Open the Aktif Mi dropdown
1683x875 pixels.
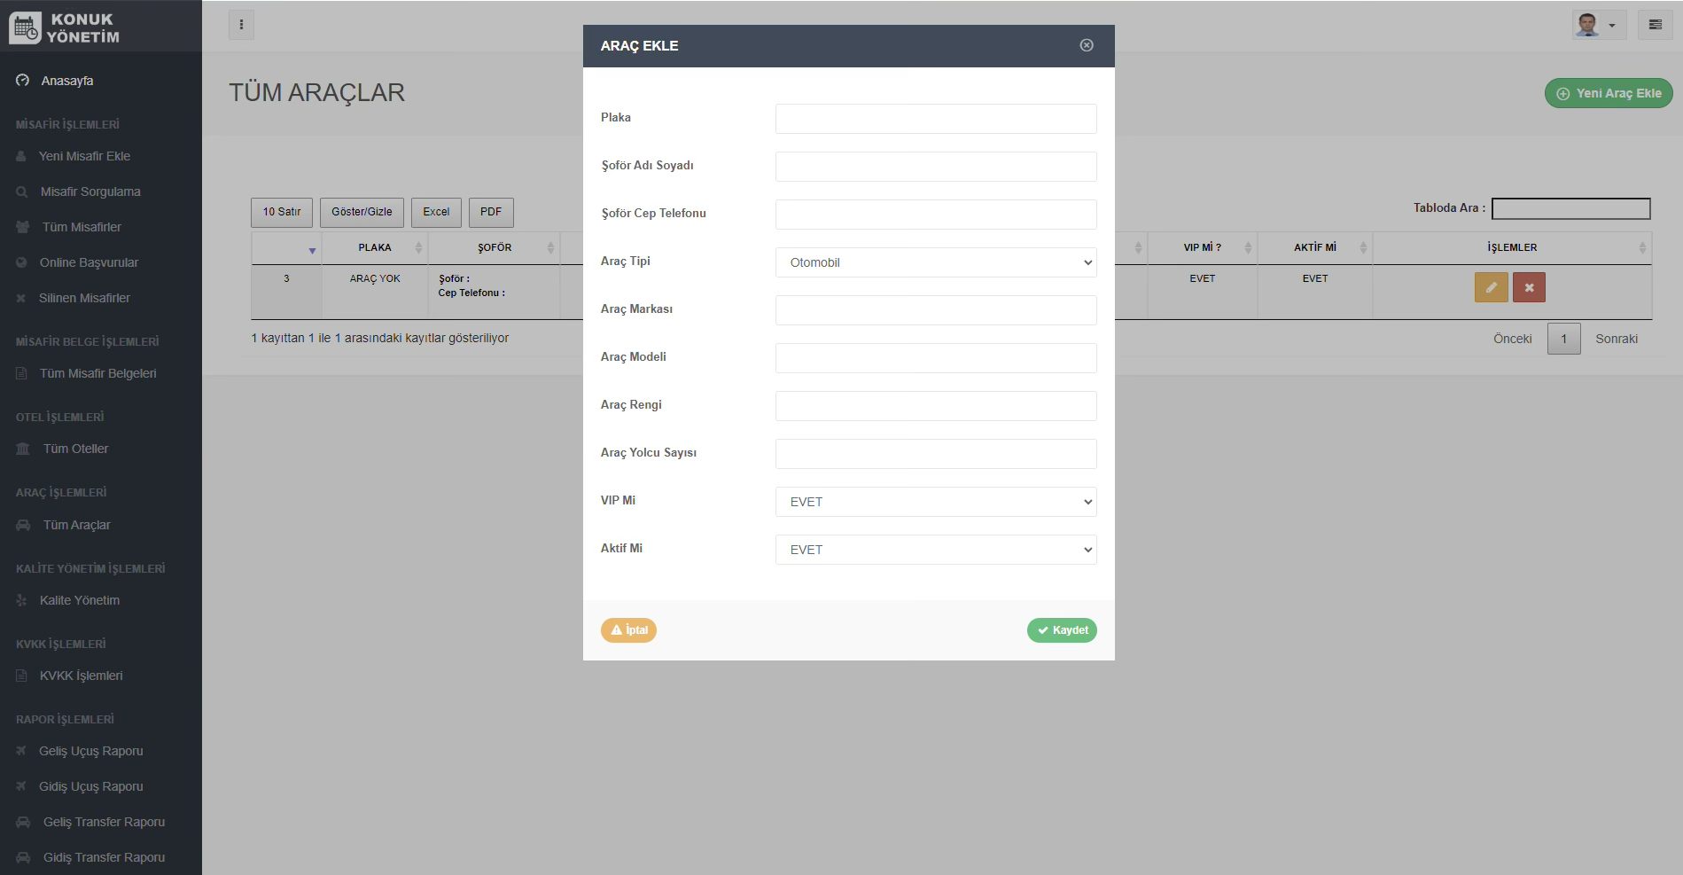pyautogui.click(x=935, y=550)
